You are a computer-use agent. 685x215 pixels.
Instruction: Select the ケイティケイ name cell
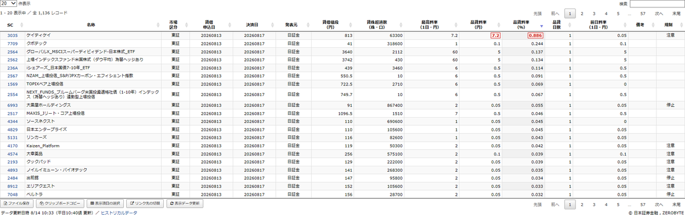[93, 35]
